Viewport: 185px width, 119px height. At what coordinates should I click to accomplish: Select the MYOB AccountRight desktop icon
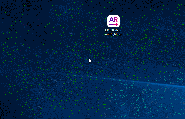click(113, 21)
